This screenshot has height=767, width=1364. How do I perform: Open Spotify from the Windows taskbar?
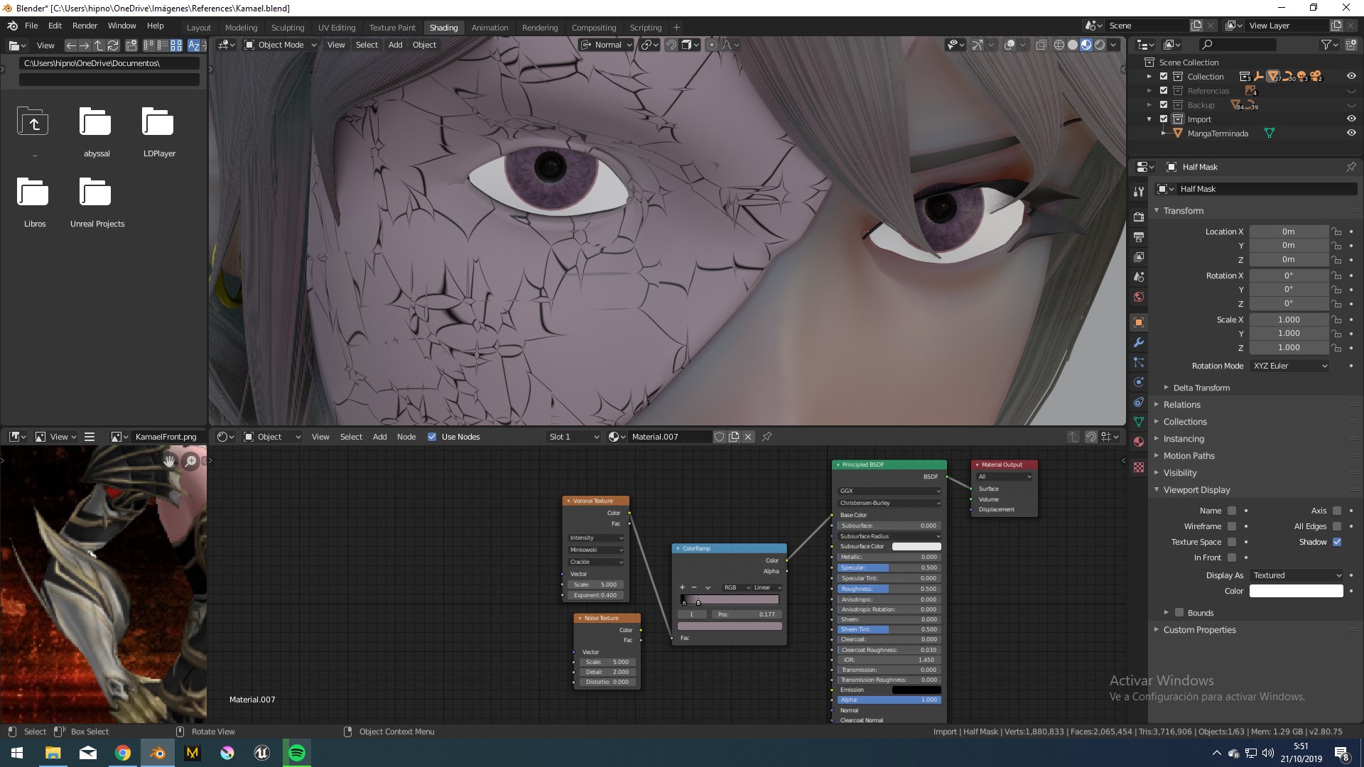point(297,753)
